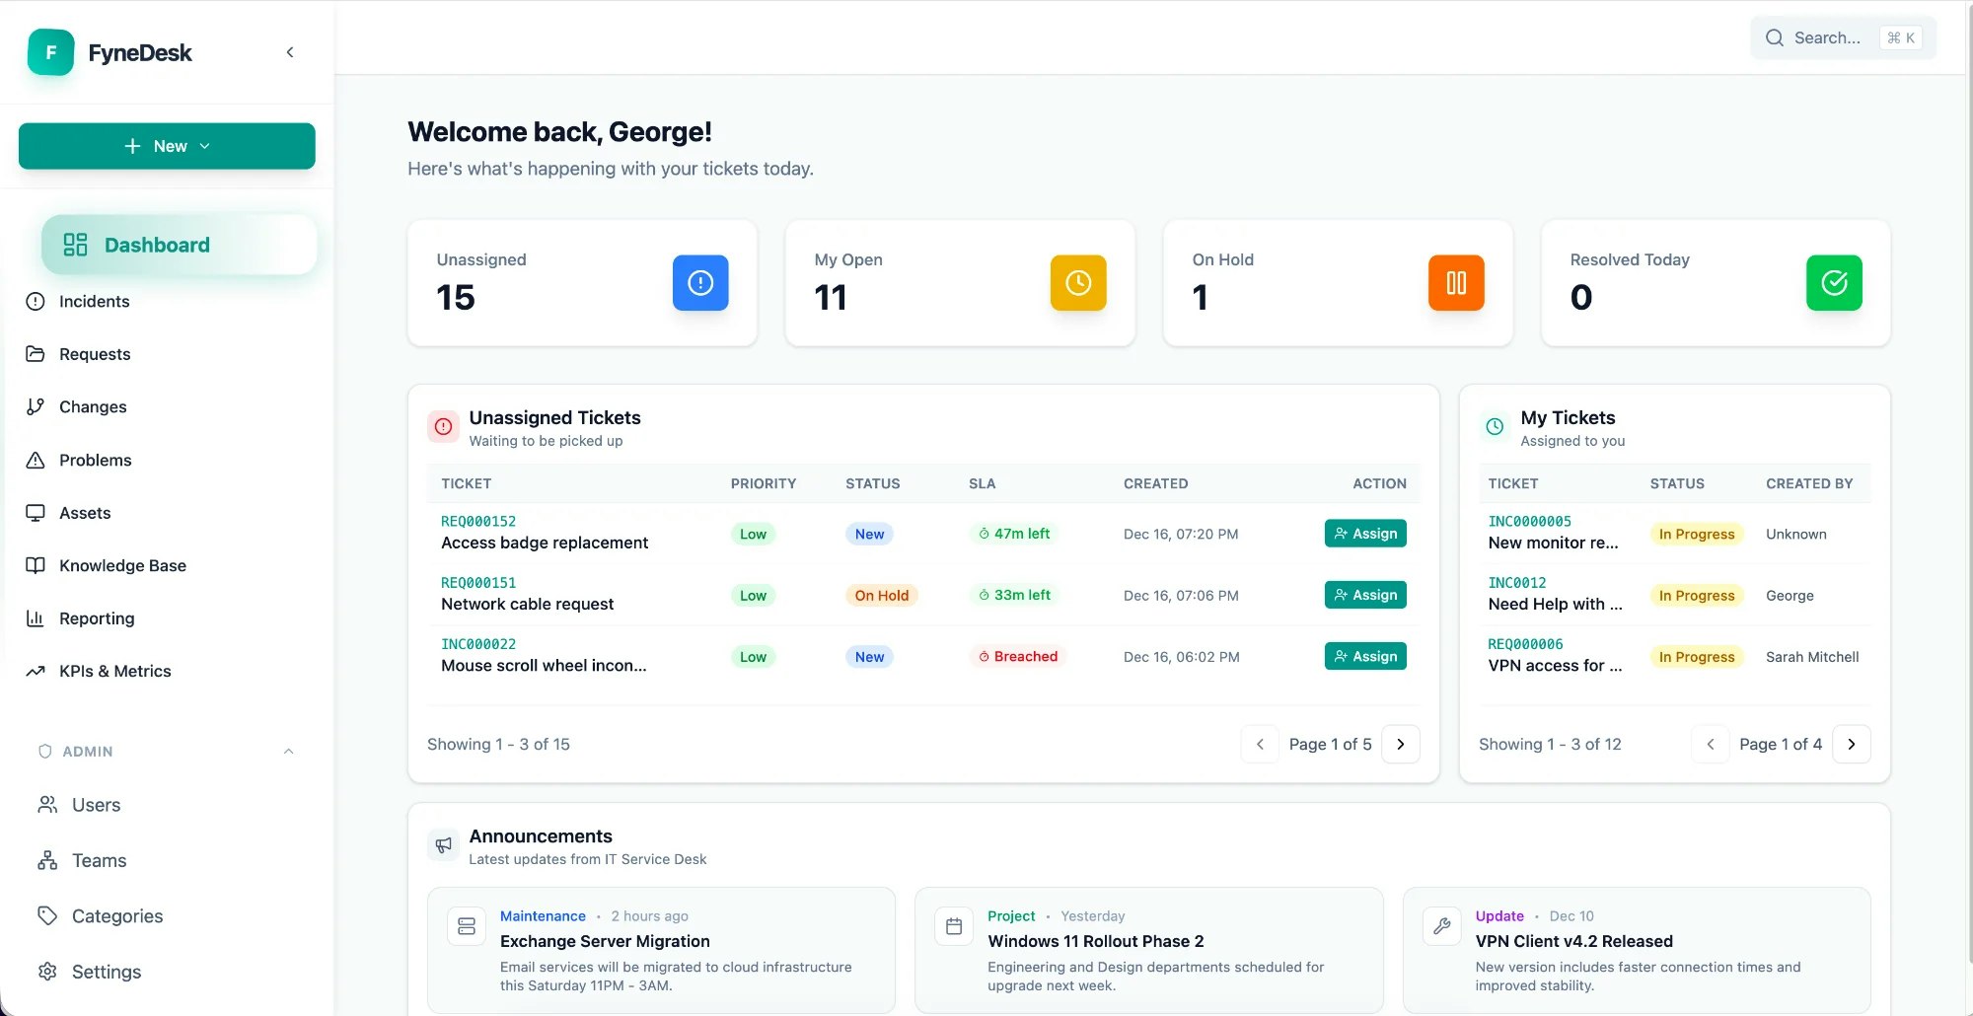Click the Announcements megaphone icon

(443, 845)
